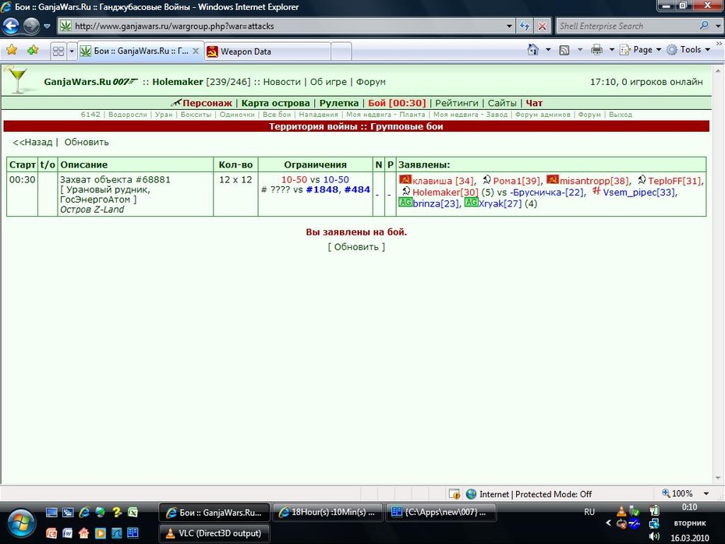Image resolution: width=725 pixels, height=544 pixels.
Task: Click the Internet Explorer quick launch icon
Action: (84, 512)
